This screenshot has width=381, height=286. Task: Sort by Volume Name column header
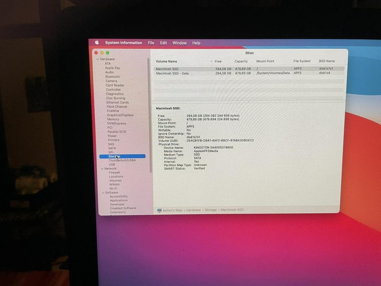coord(166,62)
